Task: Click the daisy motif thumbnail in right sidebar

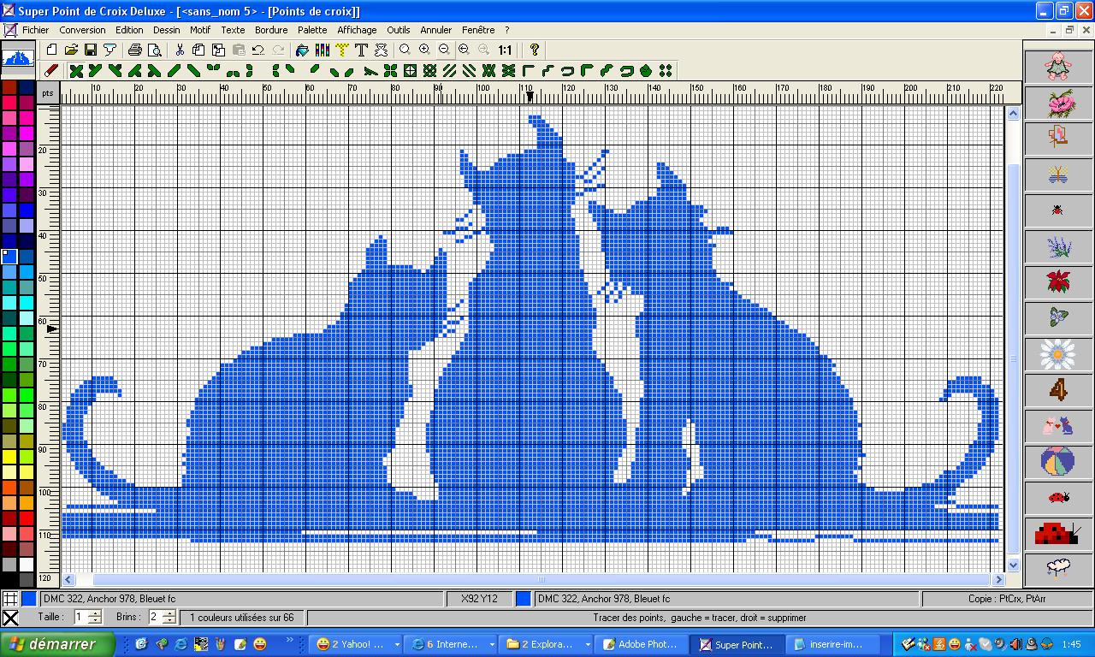Action: pos(1058,353)
